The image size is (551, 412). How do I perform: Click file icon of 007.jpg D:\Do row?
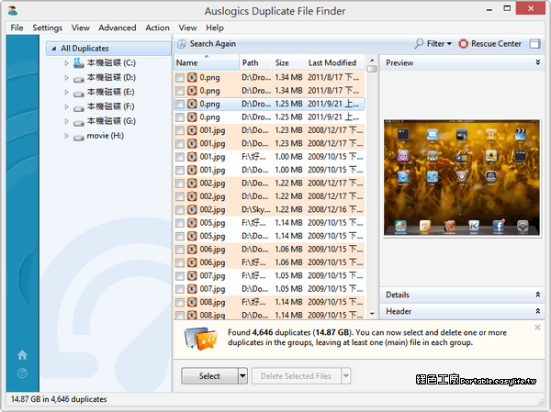(192, 289)
